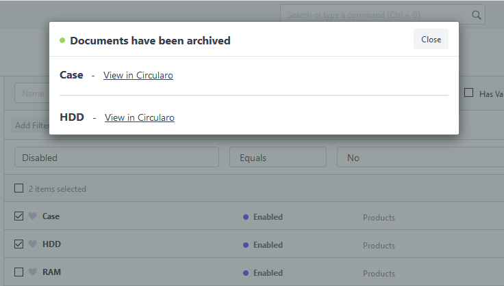The width and height of the screenshot is (504, 286).
Task: Open the Disabled filter field dropdown
Action: 116,157
